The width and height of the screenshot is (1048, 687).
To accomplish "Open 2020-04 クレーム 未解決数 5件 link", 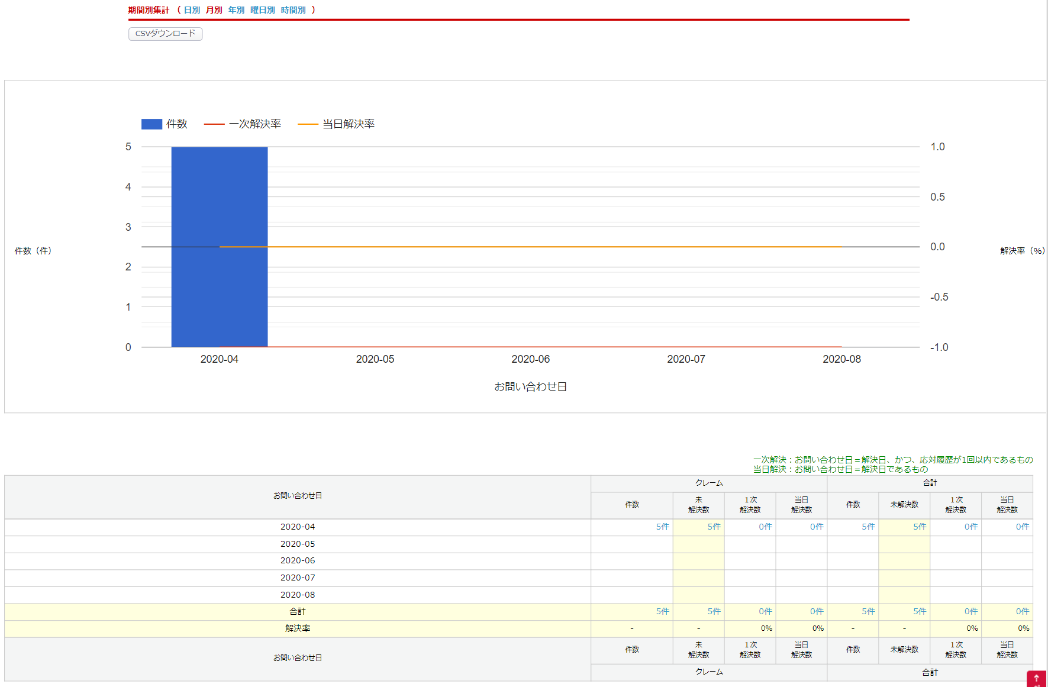I will coord(714,527).
